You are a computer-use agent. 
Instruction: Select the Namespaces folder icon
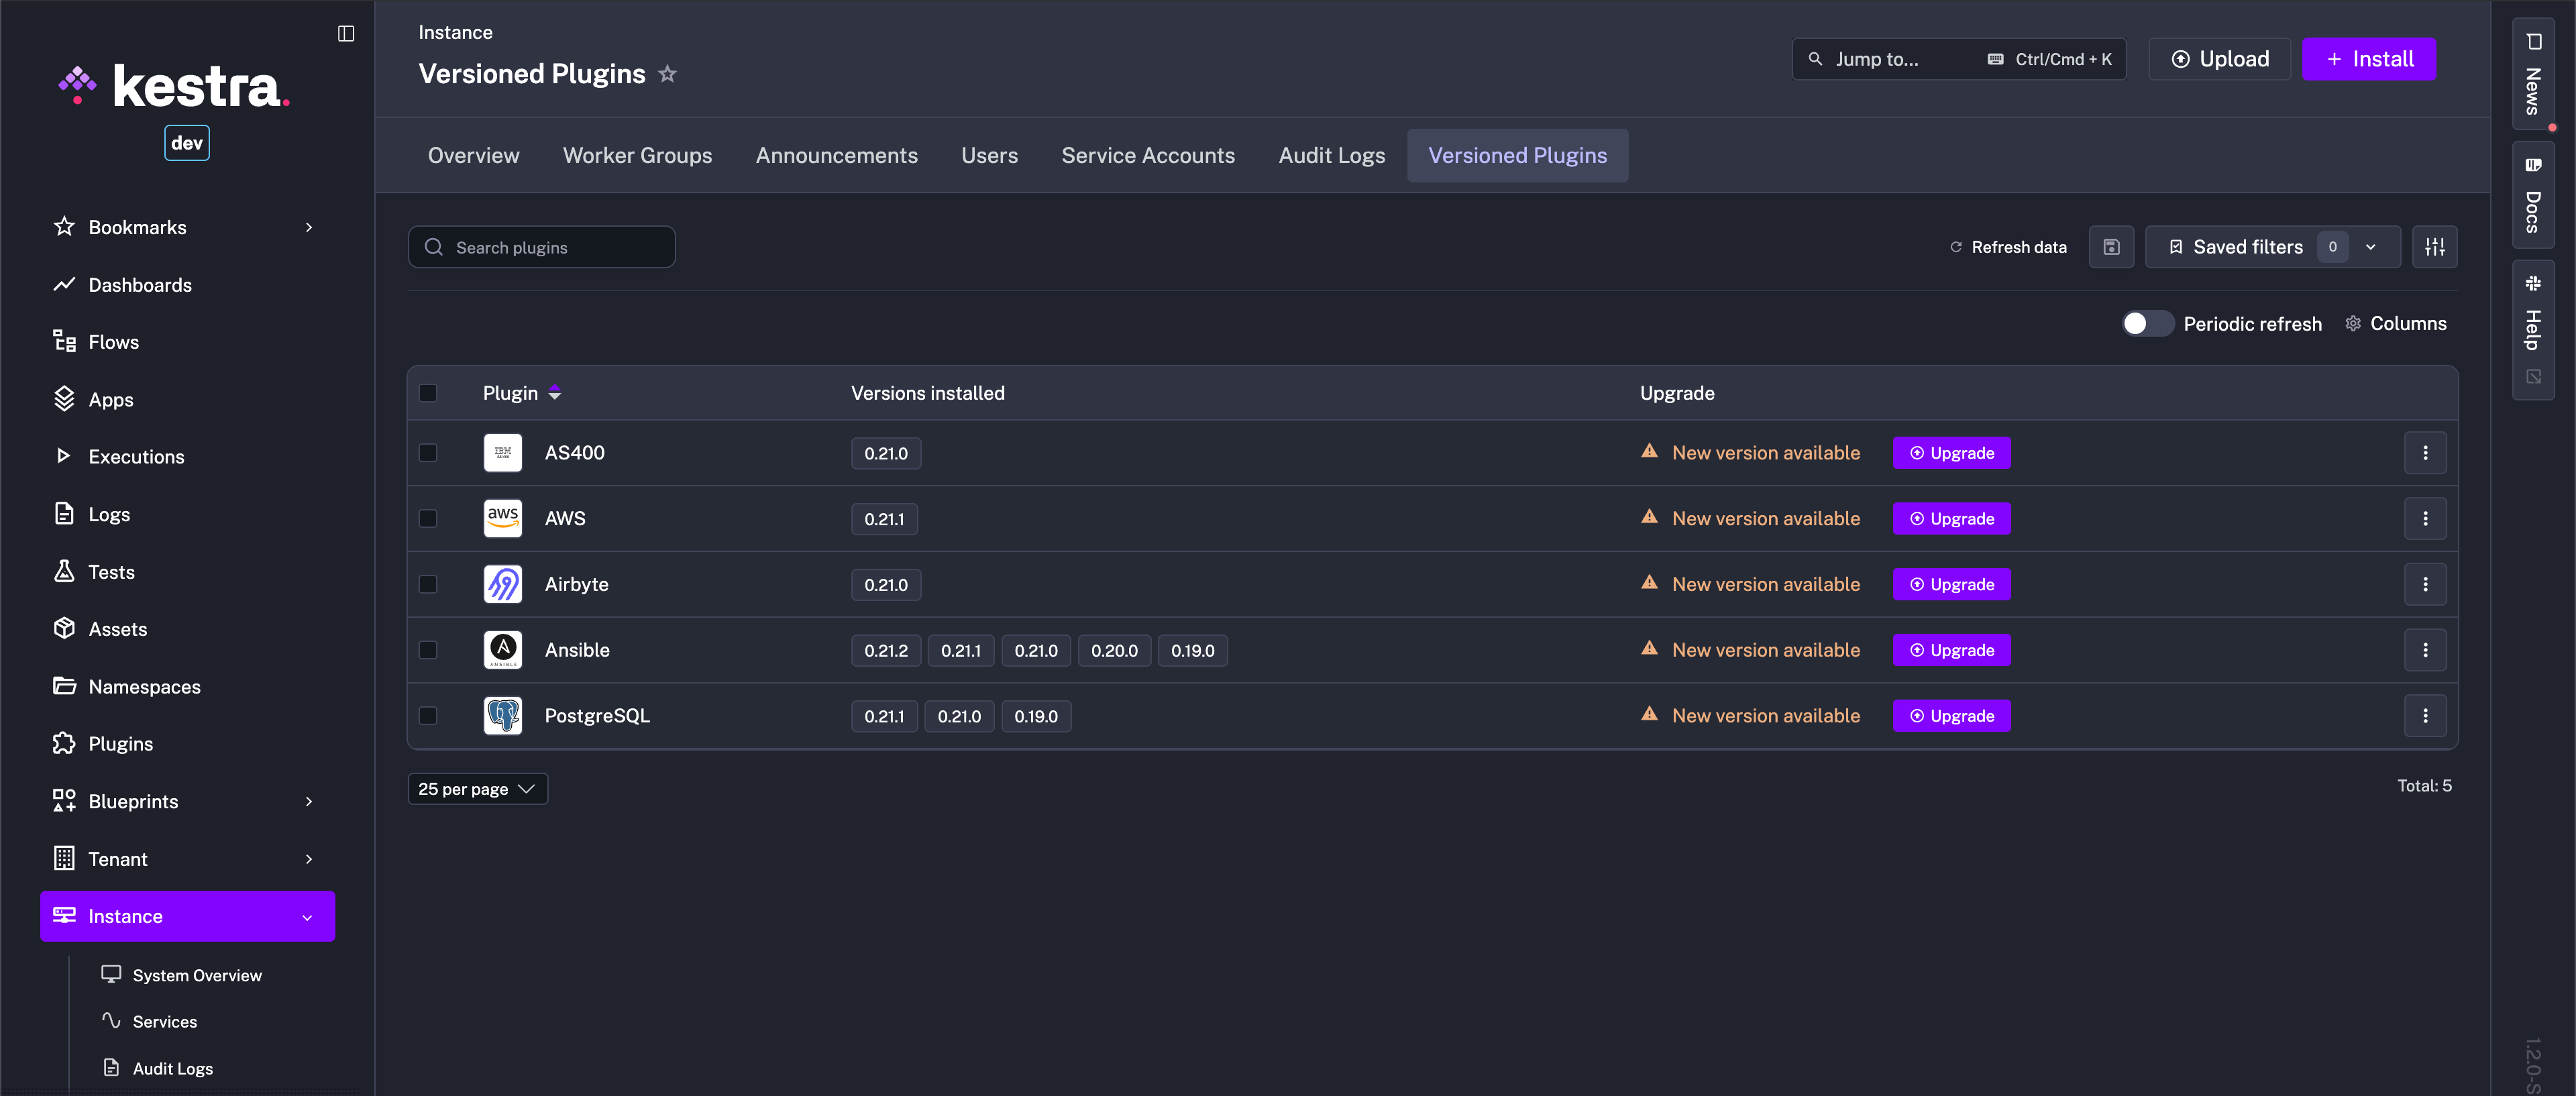[64, 686]
